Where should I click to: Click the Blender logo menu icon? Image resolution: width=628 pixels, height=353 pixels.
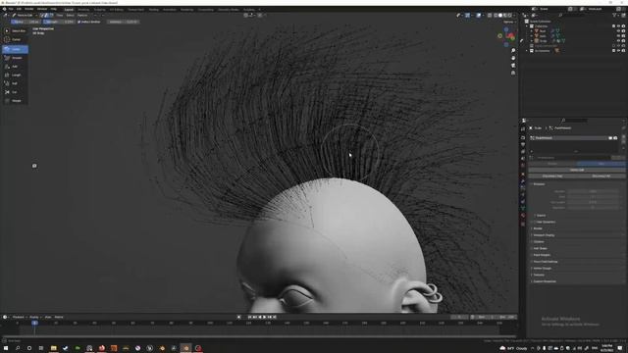pos(4,9)
